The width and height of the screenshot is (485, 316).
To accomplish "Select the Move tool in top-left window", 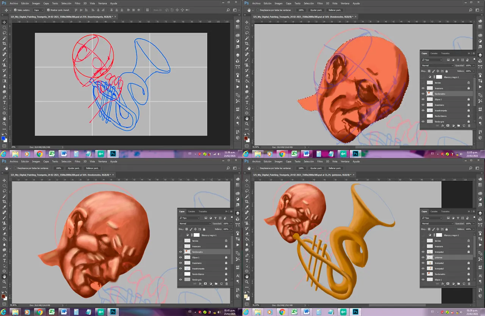I will click(4, 22).
